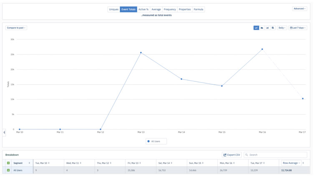
Task: Click the Mar 10 data point
Action: pos(20,129)
